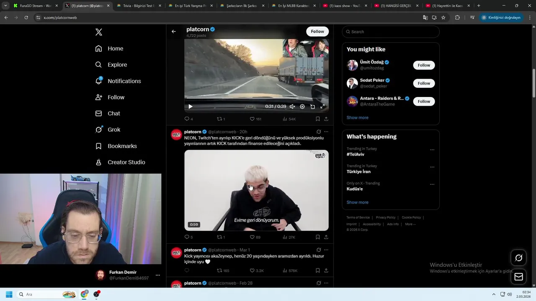Open Chrome from the taskbar

pyautogui.click(x=84, y=294)
